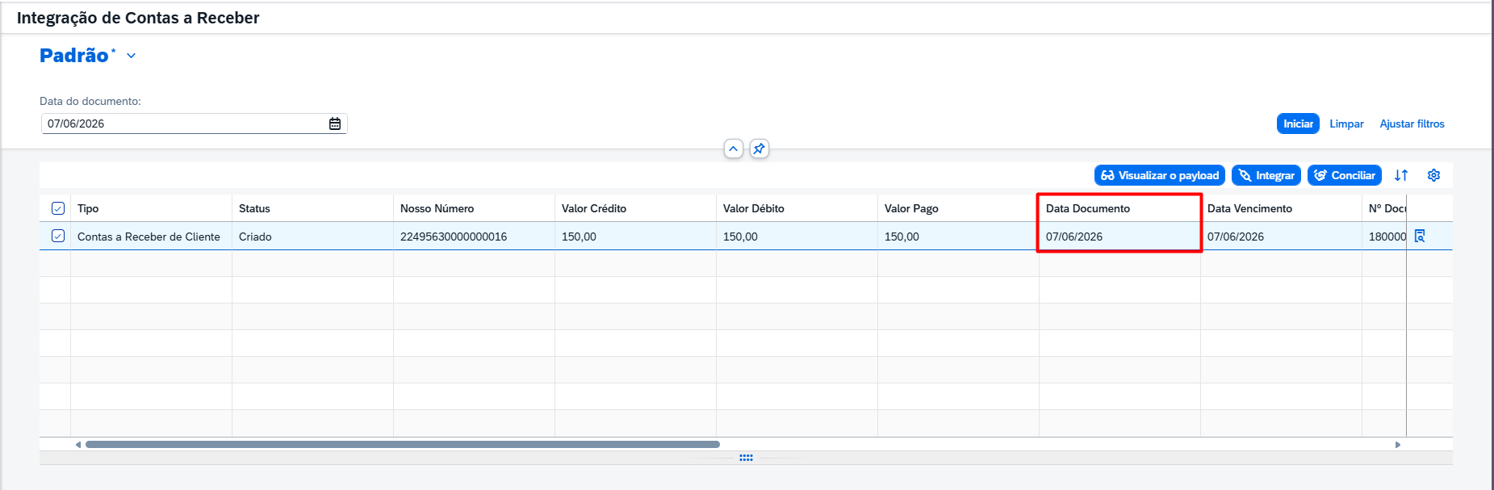Uncheck the Contas a Receber de Cliente row
The height and width of the screenshot is (490, 1494).
click(x=58, y=236)
